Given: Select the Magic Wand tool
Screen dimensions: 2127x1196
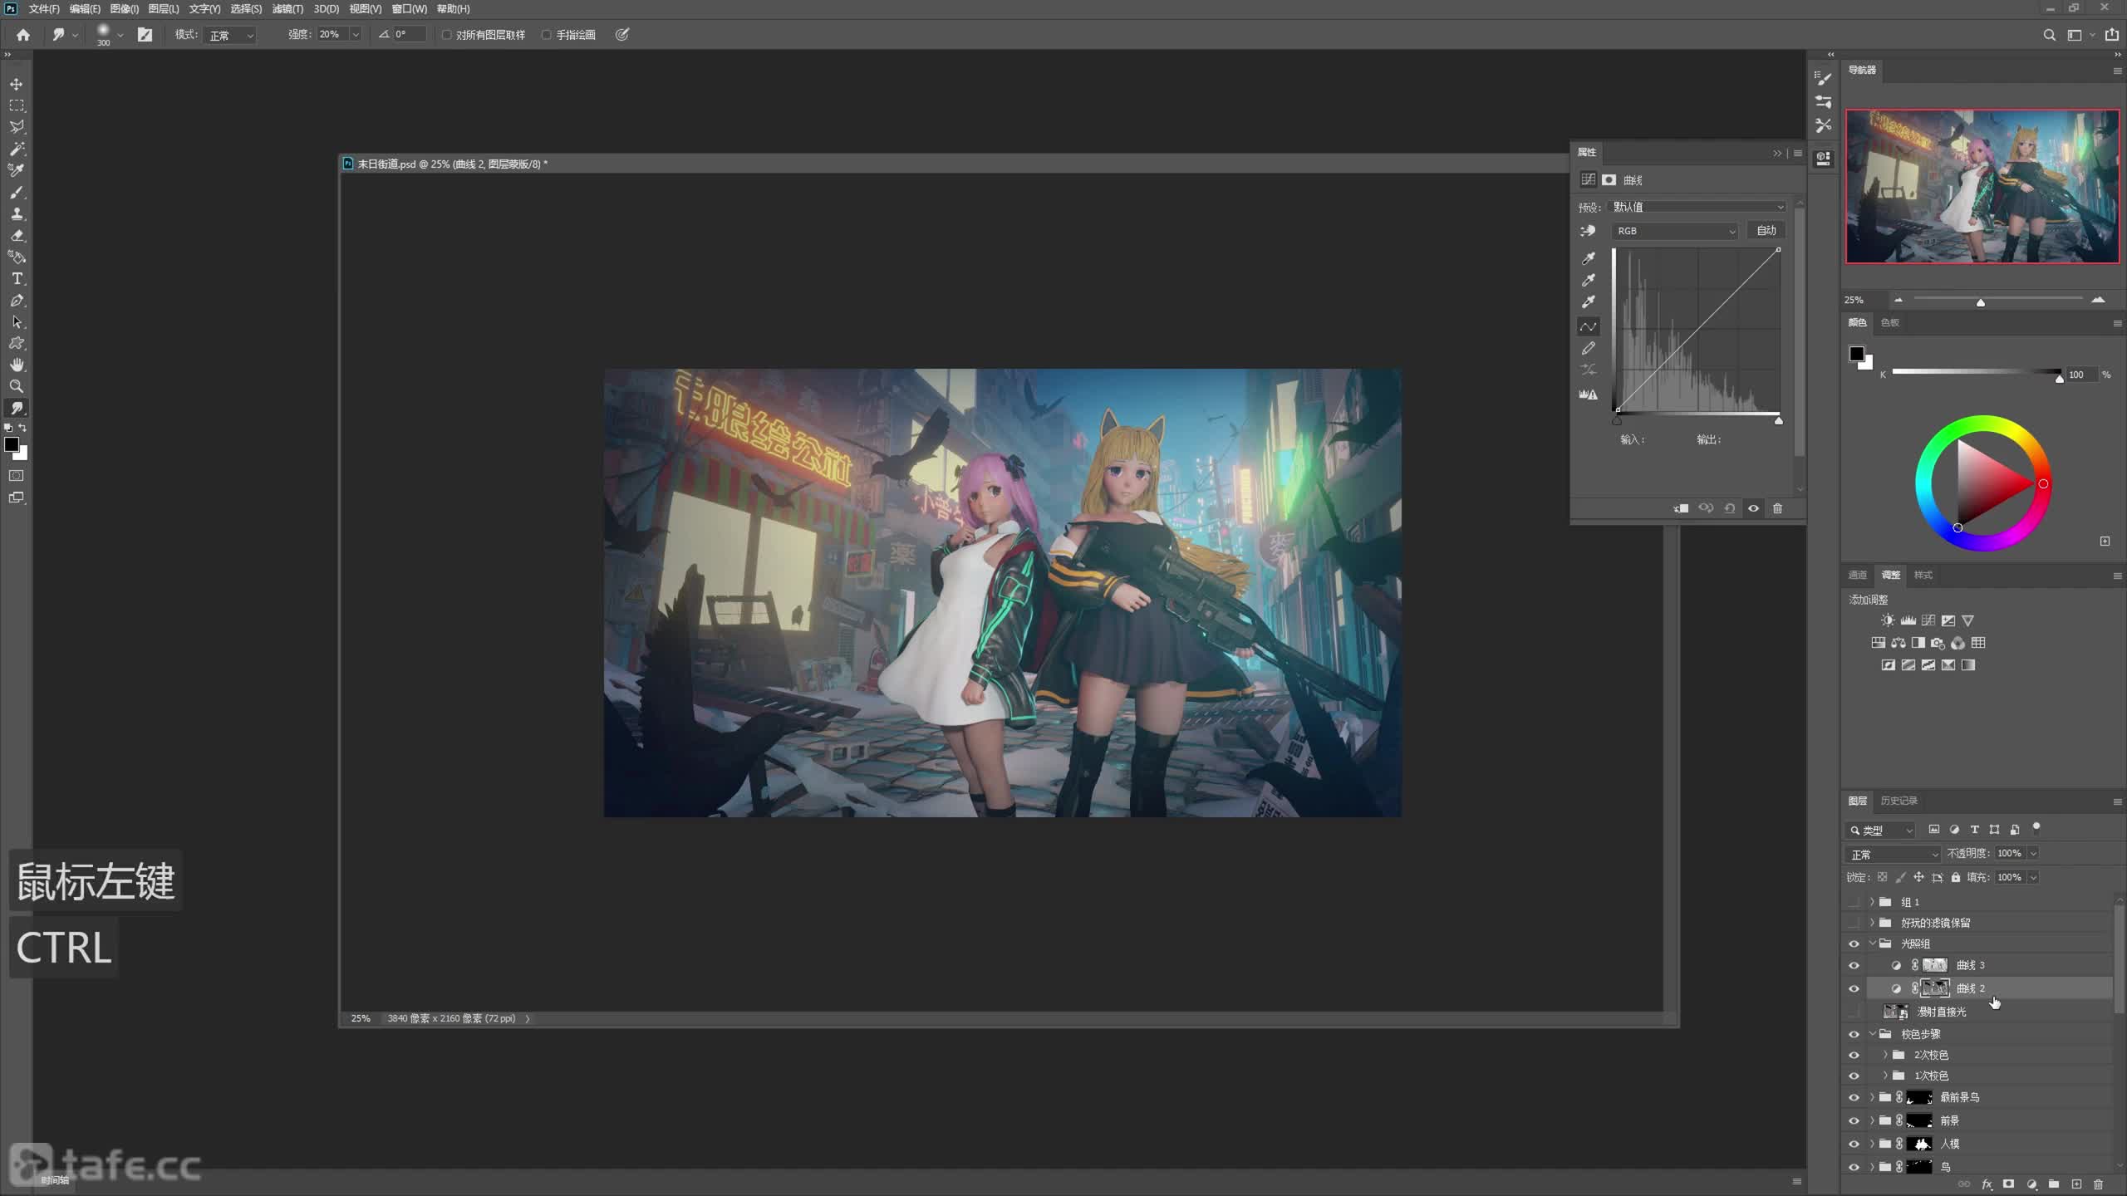Looking at the screenshot, I should (17, 149).
